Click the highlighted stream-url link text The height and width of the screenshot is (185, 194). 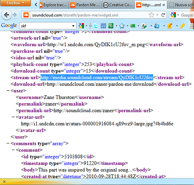97,77
